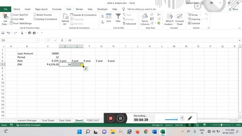
Task: Open Recent Sources
Action: click(x=43, y=15)
